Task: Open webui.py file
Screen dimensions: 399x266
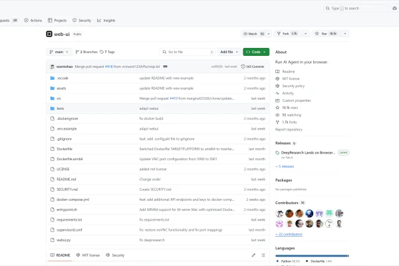Action: click(63, 240)
